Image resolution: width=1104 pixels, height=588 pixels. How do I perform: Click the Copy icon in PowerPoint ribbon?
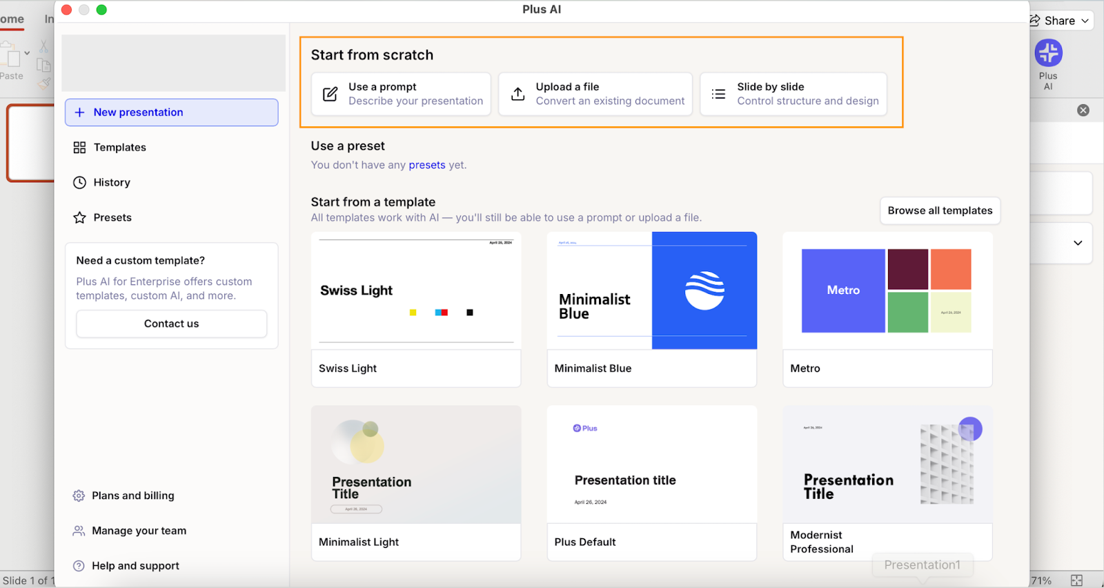click(44, 66)
